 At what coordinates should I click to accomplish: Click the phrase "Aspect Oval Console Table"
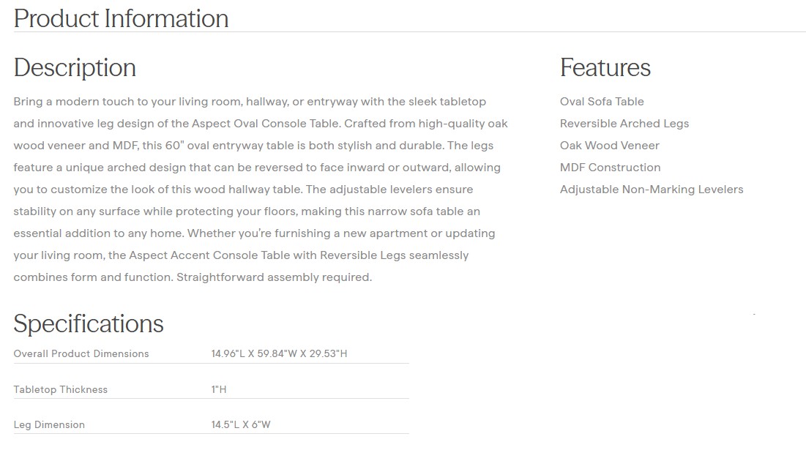pyautogui.click(x=266, y=124)
